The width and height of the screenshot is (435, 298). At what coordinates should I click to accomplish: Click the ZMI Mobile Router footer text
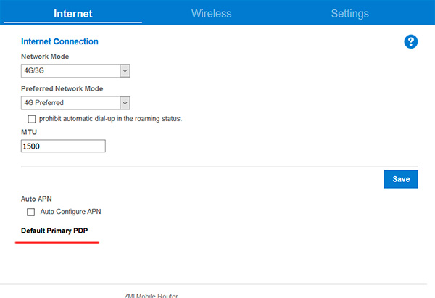tap(151, 295)
